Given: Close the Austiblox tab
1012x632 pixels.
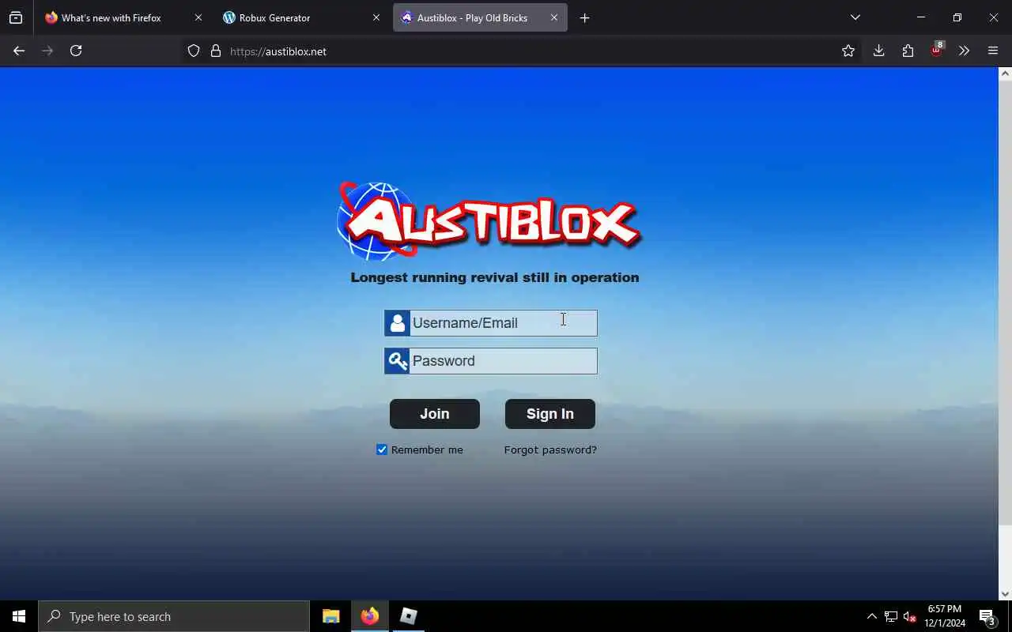Looking at the screenshot, I should pyautogui.click(x=554, y=17).
